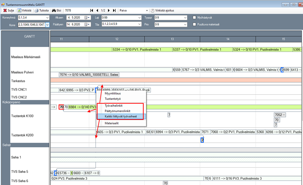This screenshot has height=185, width=303.
Task: Open the Laji dropdown showing 0-99
Action: point(139,18)
